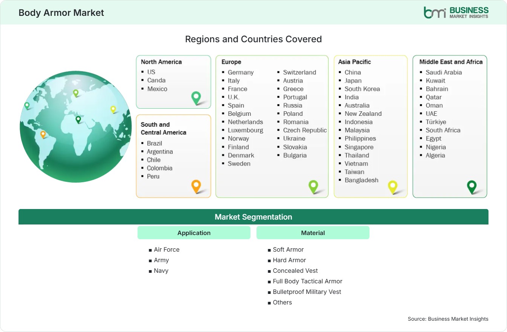Click the Asia Pacific heading
The width and height of the screenshot is (507, 332).
pyautogui.click(x=355, y=62)
